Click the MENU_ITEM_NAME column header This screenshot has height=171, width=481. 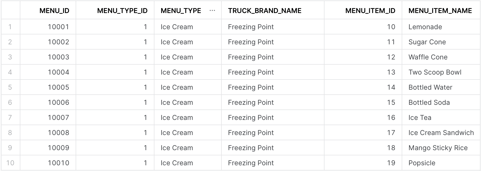[440, 11]
